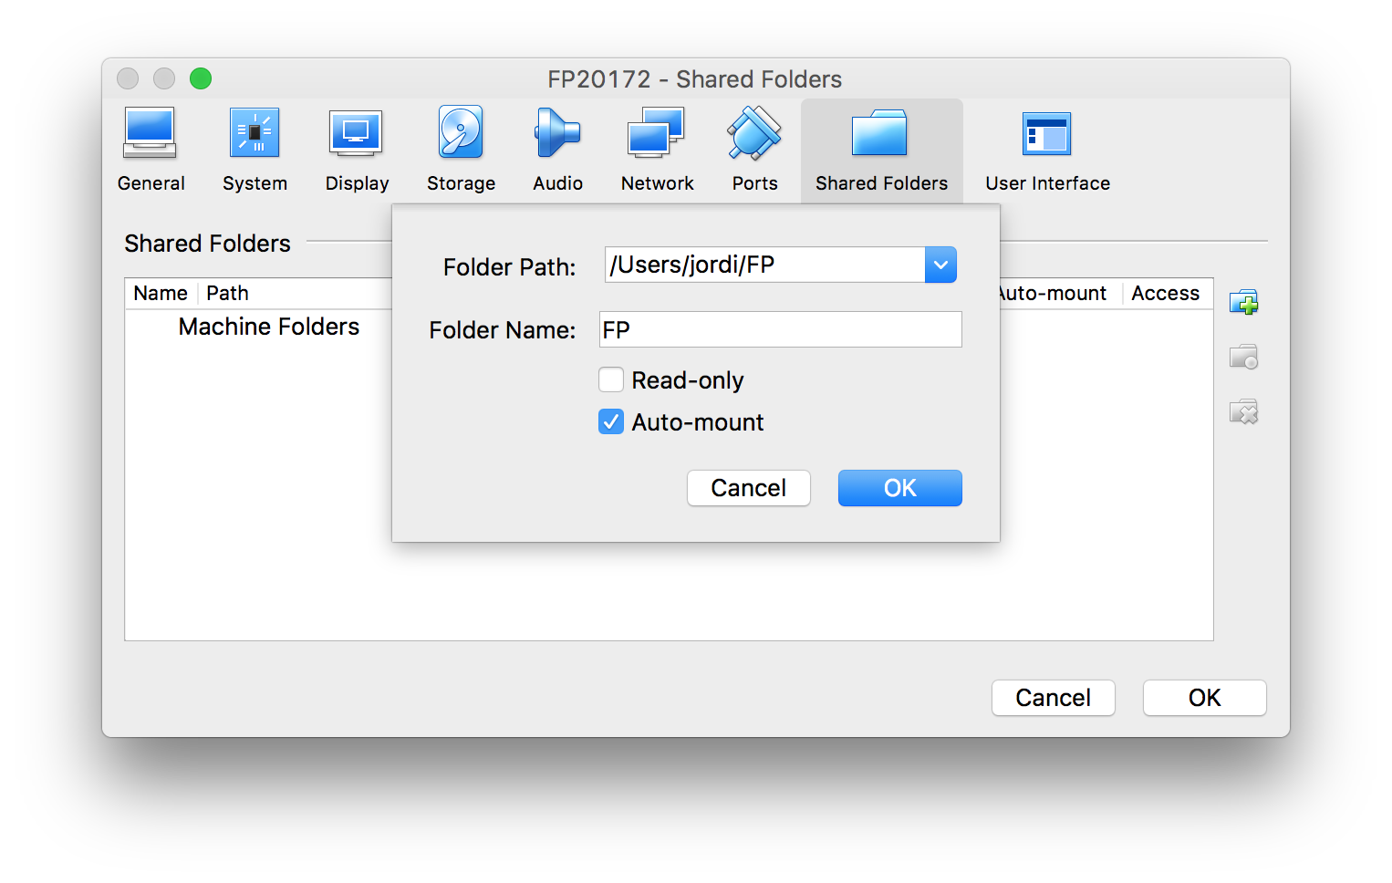Enable the Read-only checkbox

click(611, 379)
